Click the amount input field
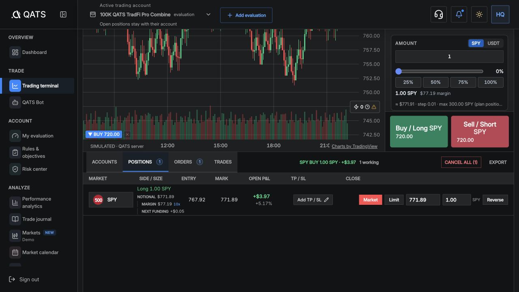 click(449, 56)
